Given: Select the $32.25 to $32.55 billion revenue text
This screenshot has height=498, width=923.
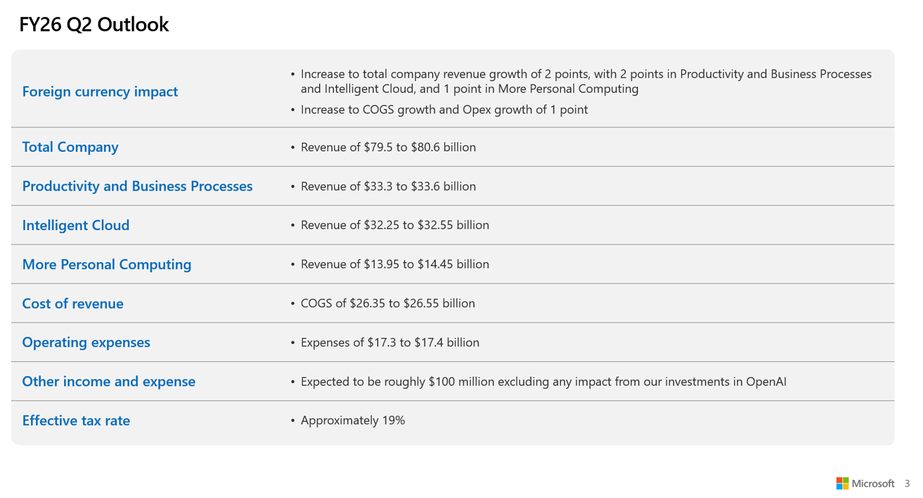Looking at the screenshot, I should click(394, 225).
